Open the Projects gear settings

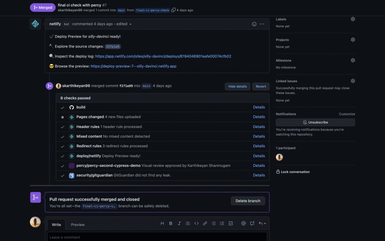(x=353, y=39)
